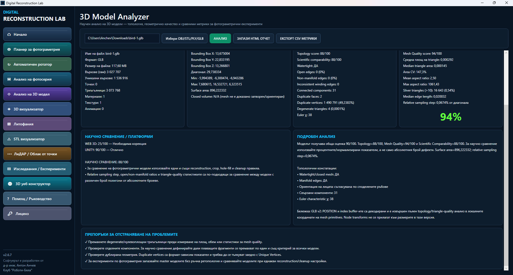Viewport: 513px width, 275px height.
Task: Click the home icon beside Начало
Action: (9, 34)
